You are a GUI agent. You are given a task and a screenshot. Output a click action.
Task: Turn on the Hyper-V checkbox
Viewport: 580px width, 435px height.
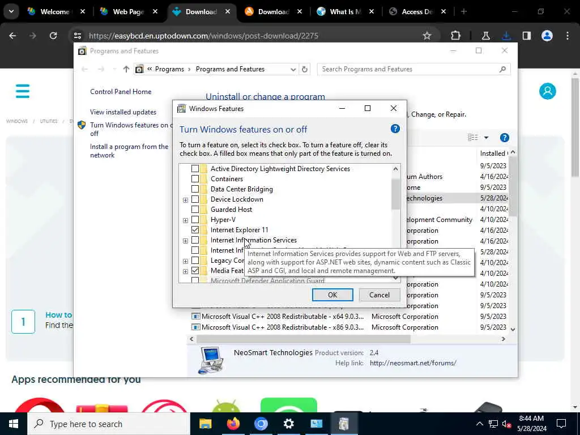[x=195, y=220]
